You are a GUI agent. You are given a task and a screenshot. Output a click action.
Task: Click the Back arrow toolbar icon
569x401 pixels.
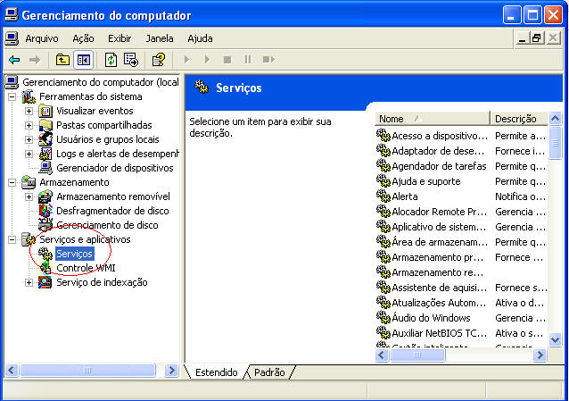[14, 60]
